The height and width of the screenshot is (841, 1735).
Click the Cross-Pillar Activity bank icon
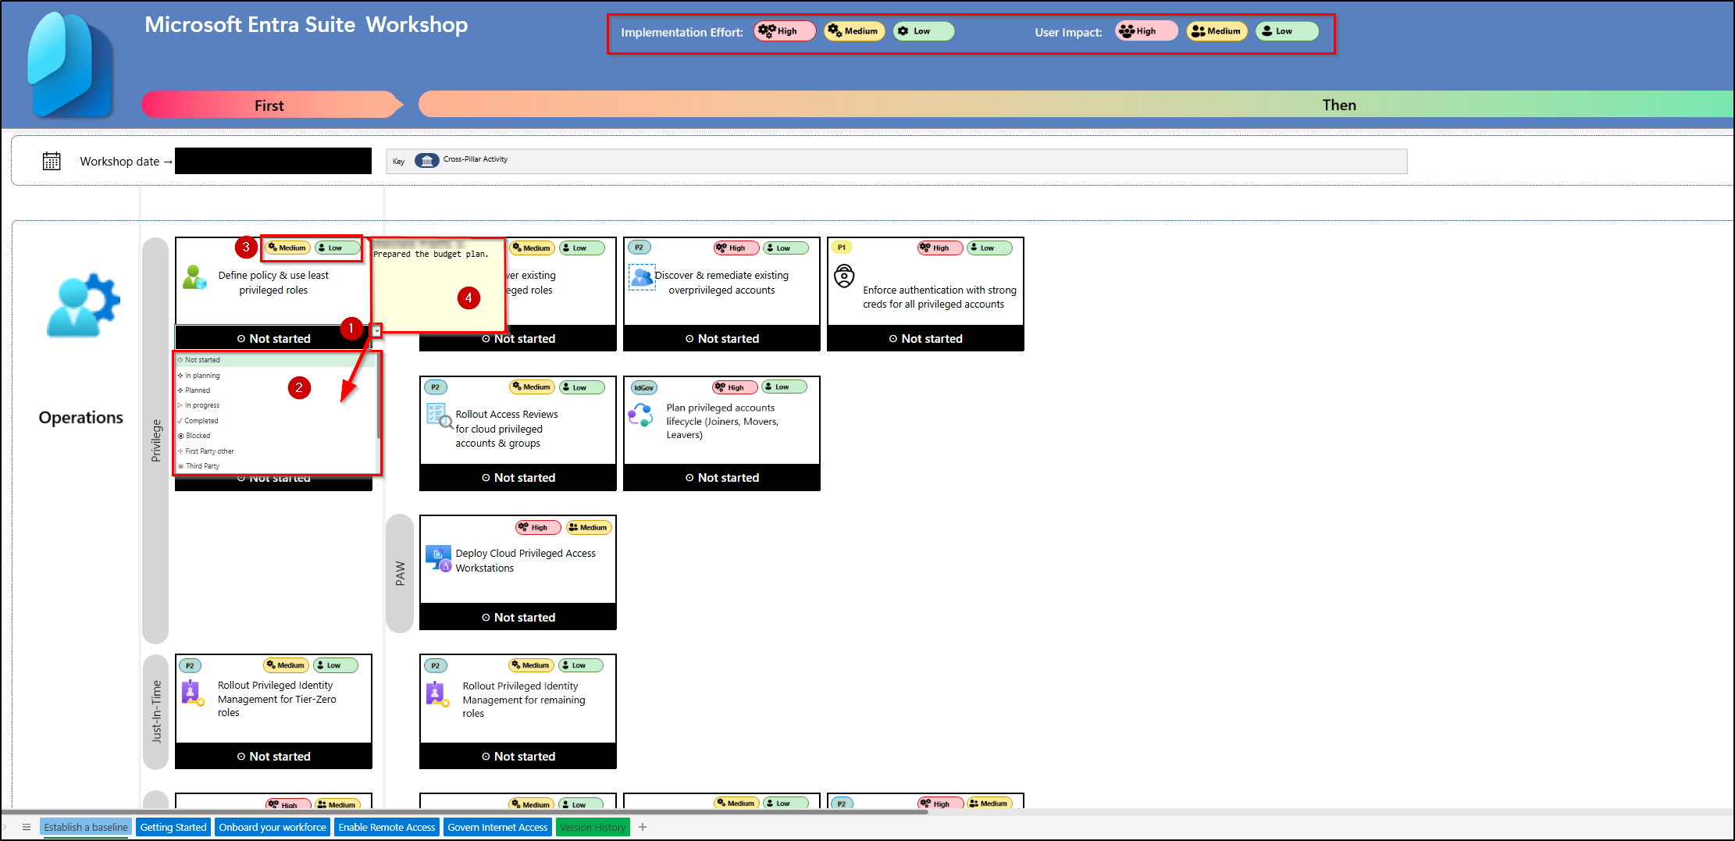click(426, 160)
